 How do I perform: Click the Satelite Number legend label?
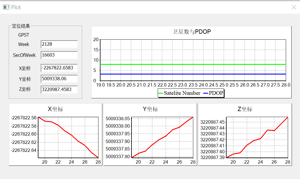(182, 93)
